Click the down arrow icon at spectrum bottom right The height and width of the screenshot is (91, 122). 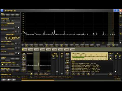coord(120,43)
